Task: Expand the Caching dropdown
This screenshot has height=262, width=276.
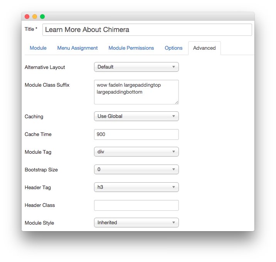Action: pyautogui.click(x=136, y=116)
